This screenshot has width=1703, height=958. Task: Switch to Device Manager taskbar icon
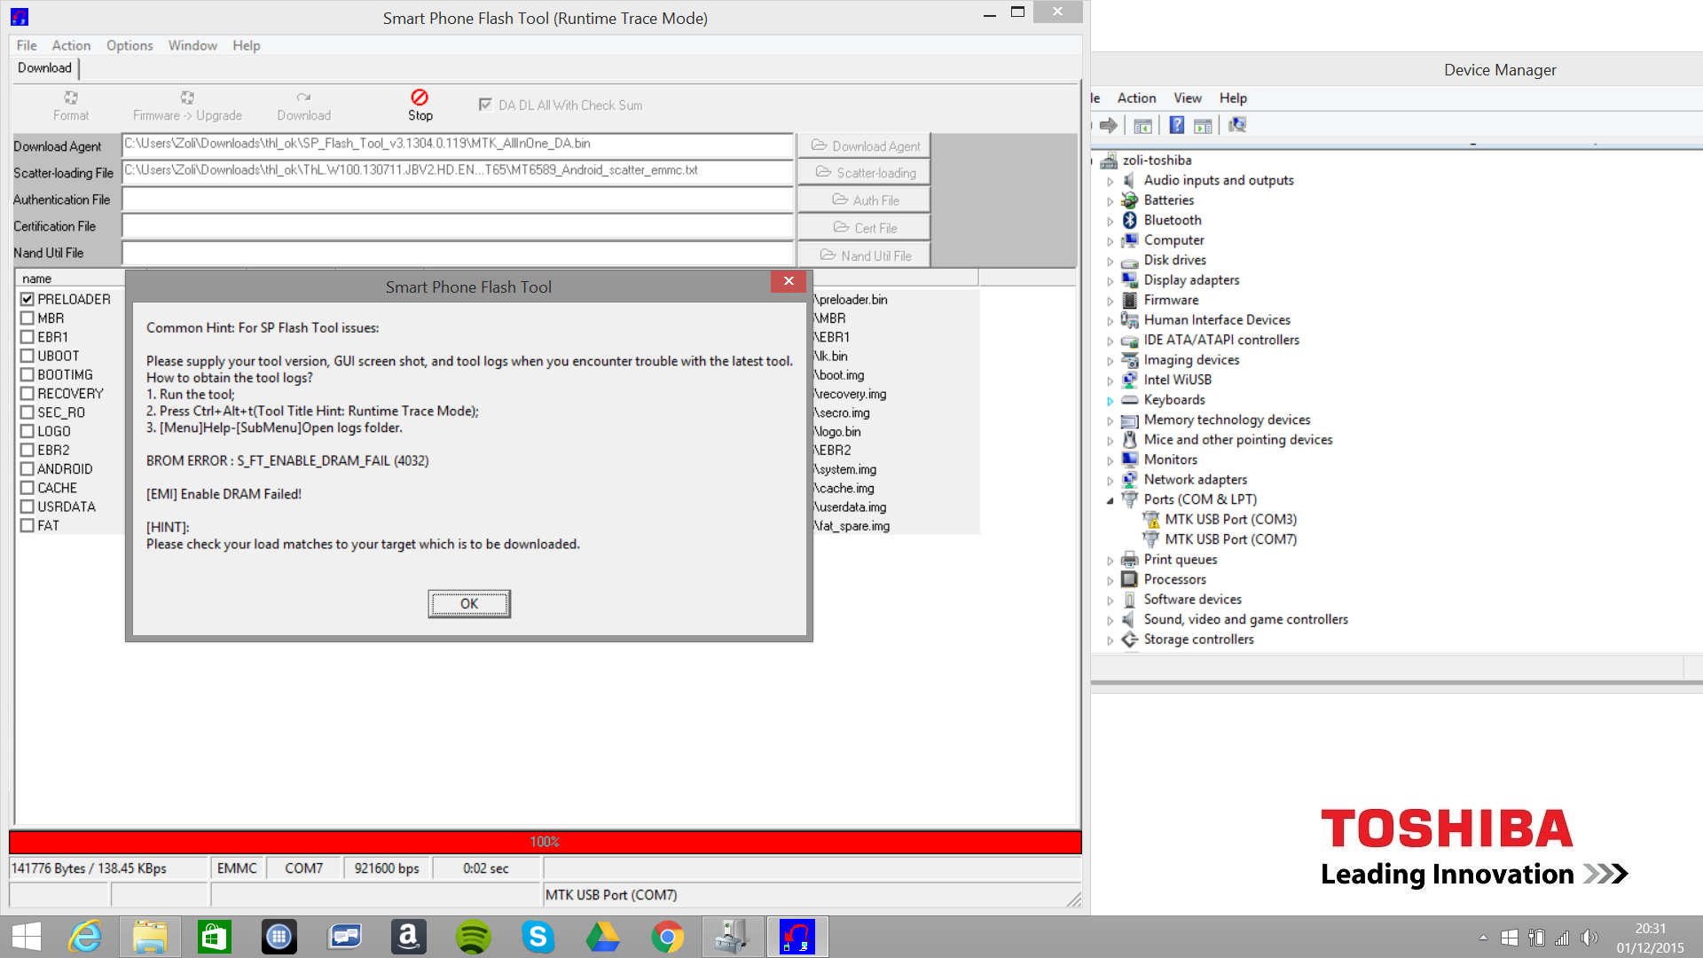733,937
